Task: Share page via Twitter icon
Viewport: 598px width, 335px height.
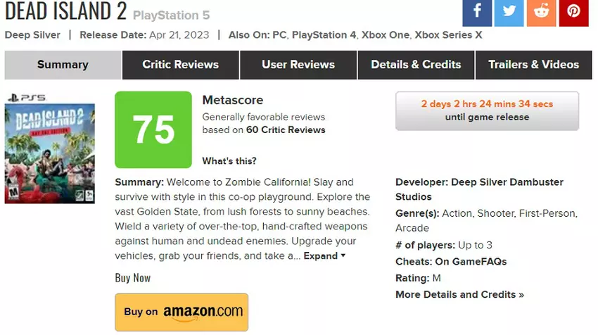Action: pos(509,12)
